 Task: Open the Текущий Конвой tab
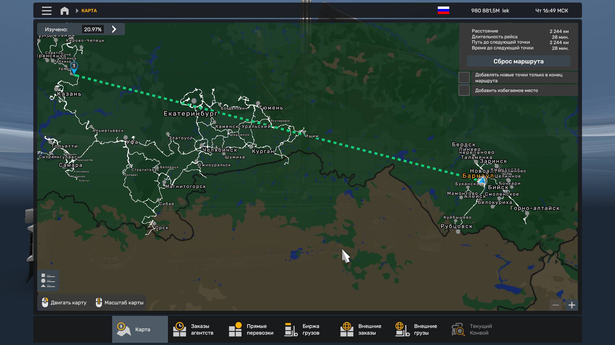(x=475, y=329)
